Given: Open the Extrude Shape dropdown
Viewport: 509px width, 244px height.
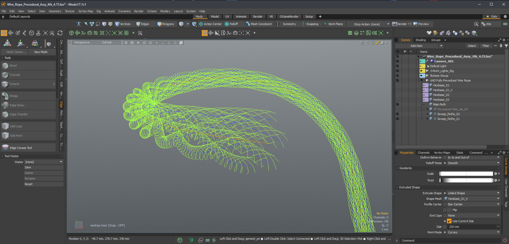Looking at the screenshot, I should (473, 193).
